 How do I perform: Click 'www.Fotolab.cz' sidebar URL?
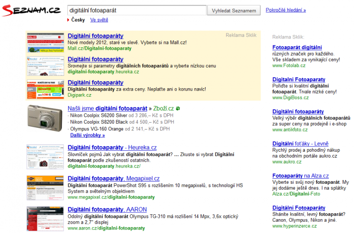click(289, 66)
